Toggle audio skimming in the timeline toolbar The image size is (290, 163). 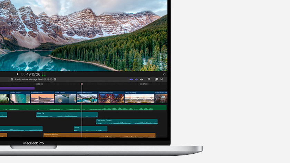tap(136, 79)
